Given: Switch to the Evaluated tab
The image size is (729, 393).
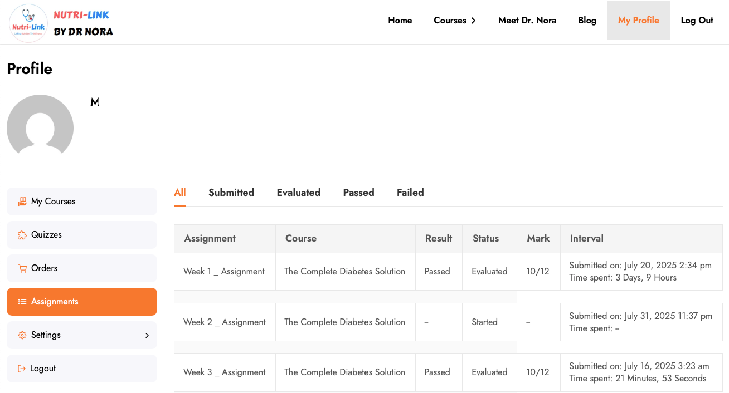Looking at the screenshot, I should coord(298,193).
